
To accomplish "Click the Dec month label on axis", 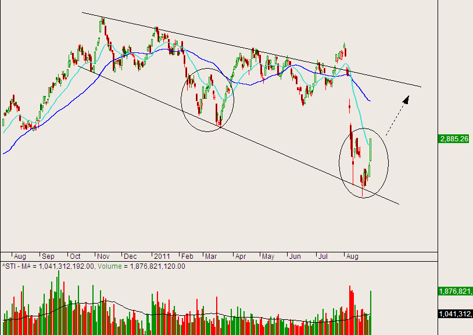I will pyautogui.click(x=130, y=256).
